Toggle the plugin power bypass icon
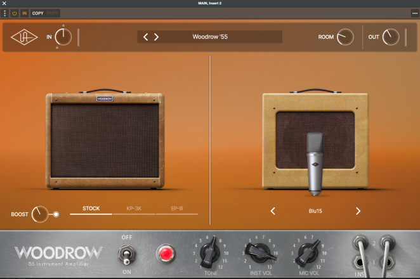420x279 pixels. point(14,13)
